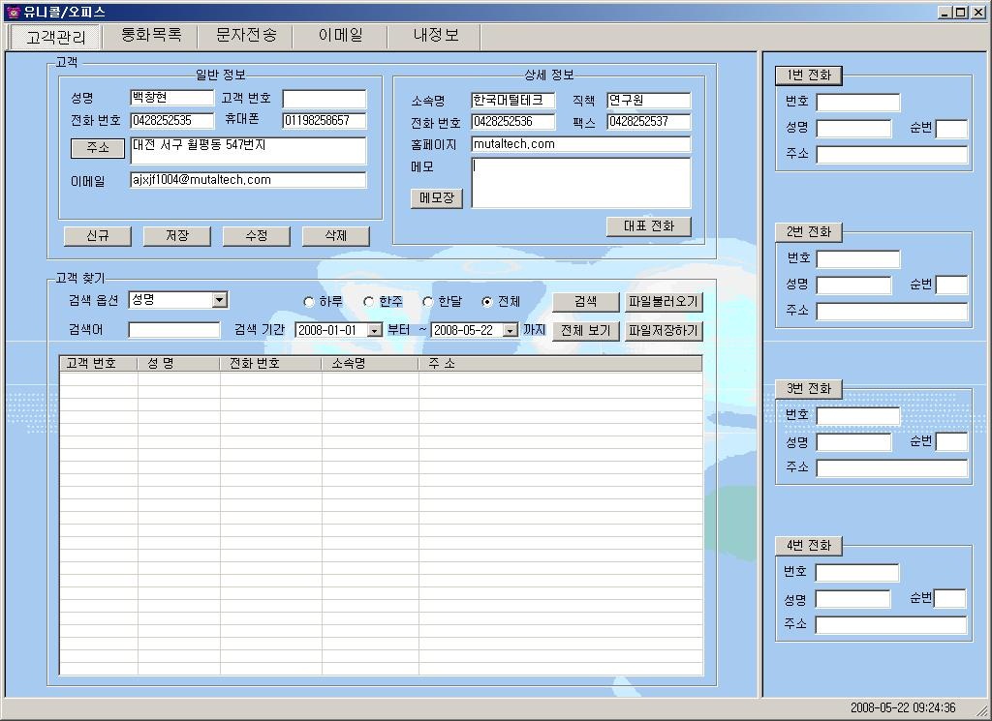The height and width of the screenshot is (721, 992).
Task: Click the 신규 customer button
Action: tap(97, 236)
